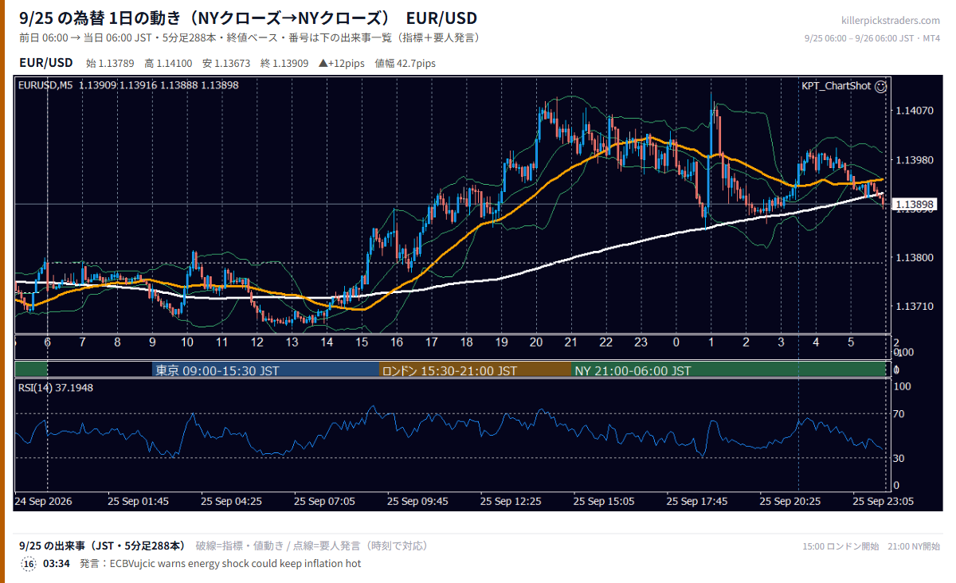Click hour label 21 on the time axis
The height and width of the screenshot is (583, 956).
[x=570, y=342]
